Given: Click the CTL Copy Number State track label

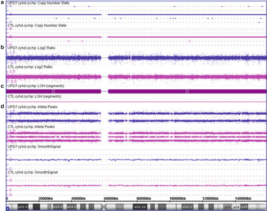Looking at the screenshot, I should tap(40, 25).
